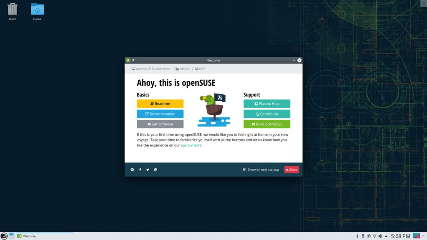Screen dimensions: 427x240
Task: Open the social media link
Action: [x=191, y=145]
